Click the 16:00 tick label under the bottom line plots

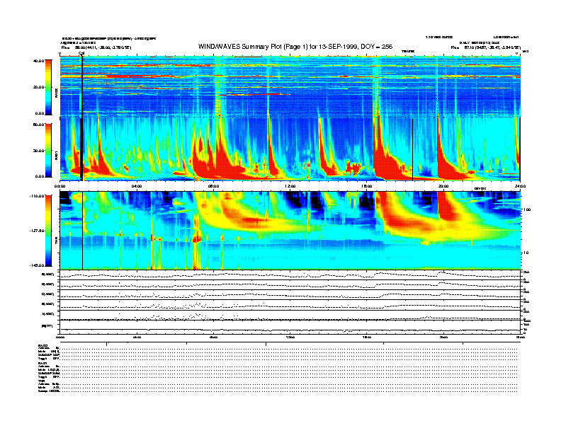pyautogui.click(x=367, y=337)
